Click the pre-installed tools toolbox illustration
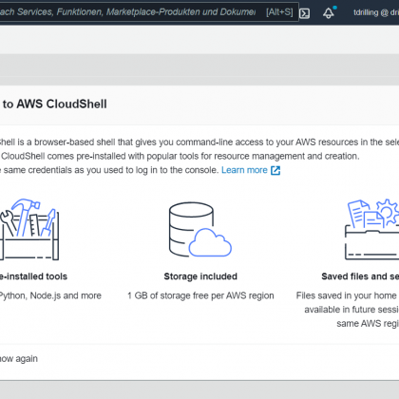Screen dimensions: 399x399 [x=29, y=230]
